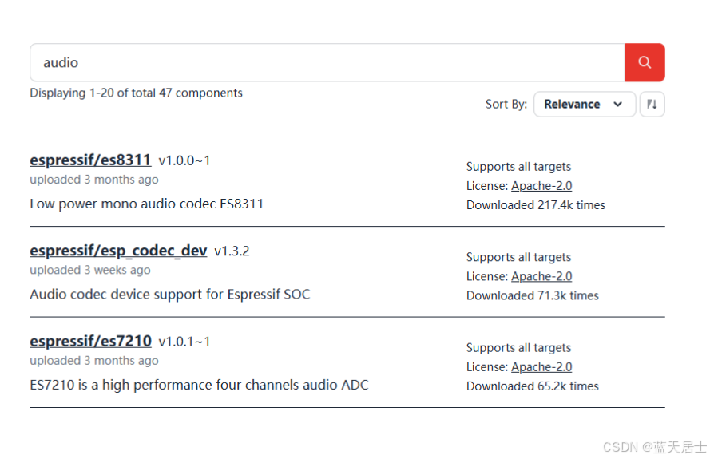This screenshot has height=459, width=710.
Task: Open Apache-2.0 license link for es8311
Action: tap(541, 186)
